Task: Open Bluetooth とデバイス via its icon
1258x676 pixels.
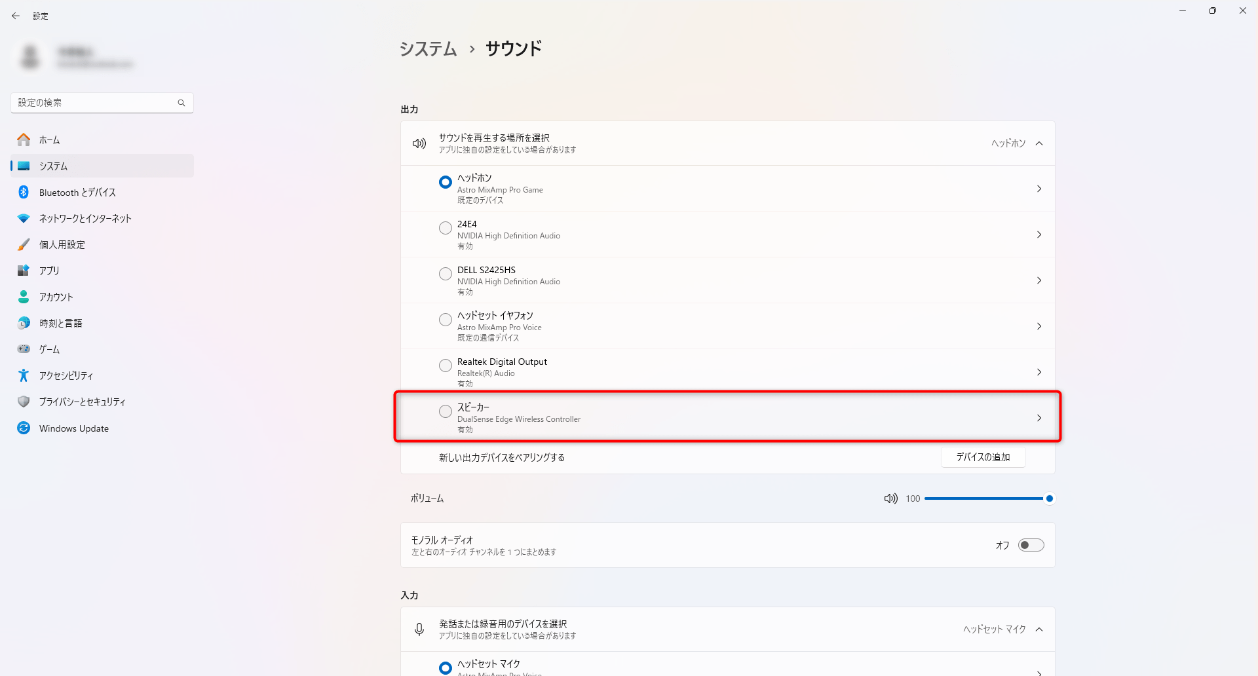Action: tap(24, 192)
